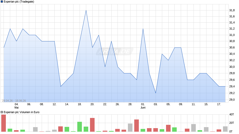The height and width of the screenshot is (134, 239).
Task: Select the 'Experian plc (Tradegate)' title
Action: (19, 2)
